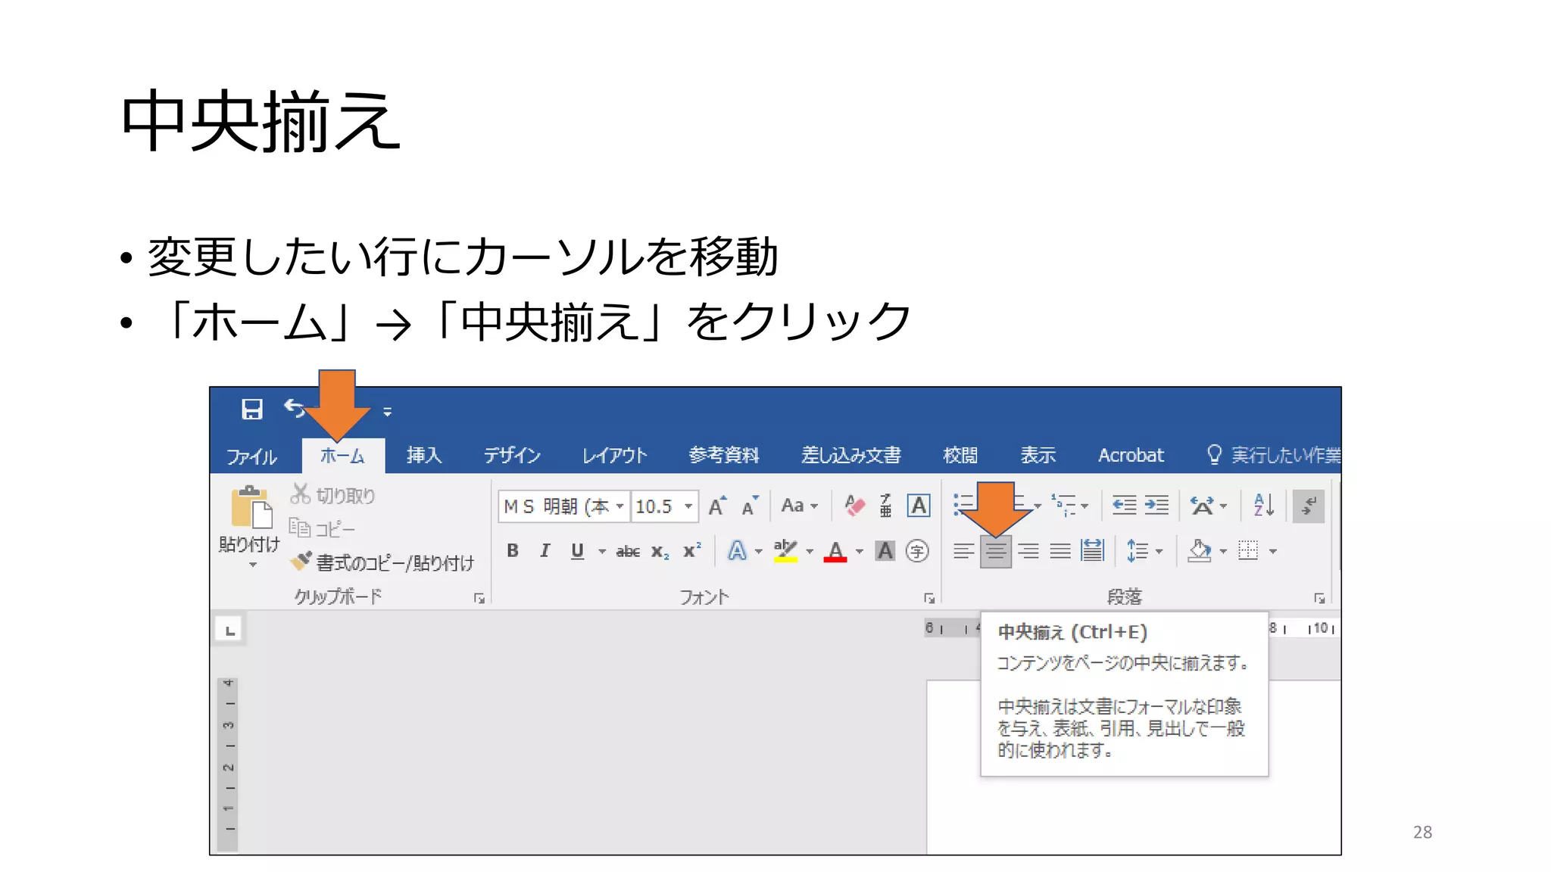Click the A-Z sort icon
Viewport: 1551px width, 872px height.
1264,505
